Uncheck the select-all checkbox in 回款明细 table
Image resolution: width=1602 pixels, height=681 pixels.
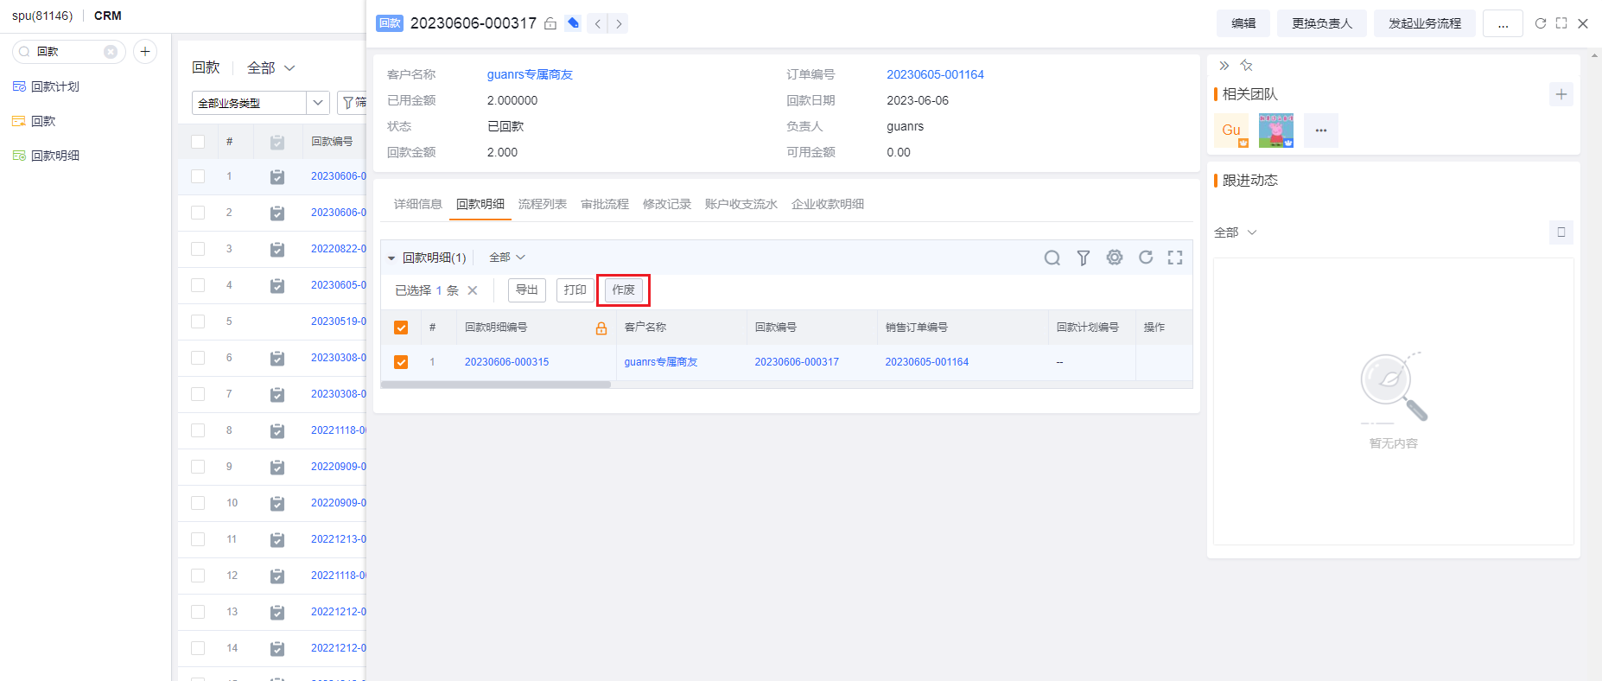401,328
